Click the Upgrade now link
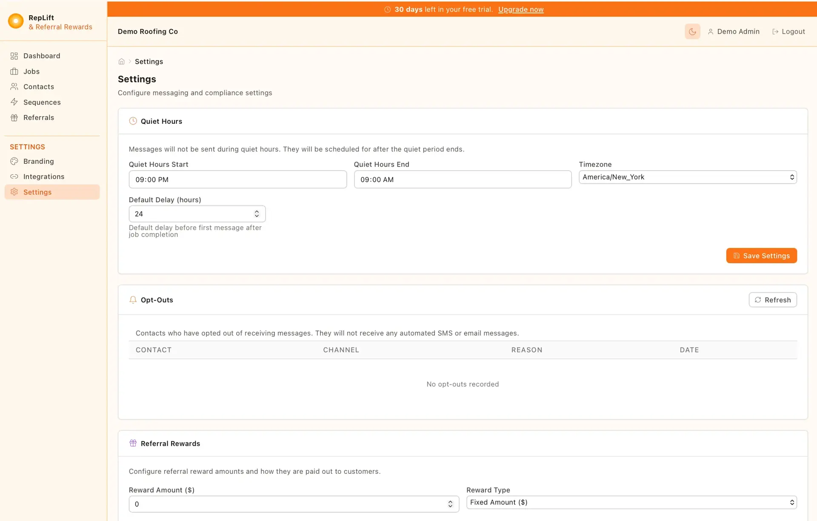 (x=521, y=9)
